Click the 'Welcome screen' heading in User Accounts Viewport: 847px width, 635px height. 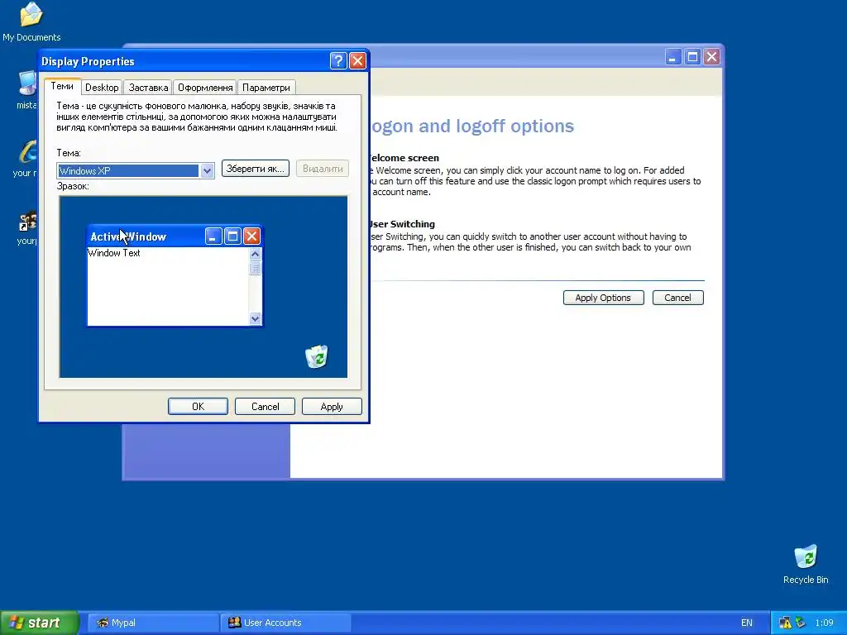[404, 158]
